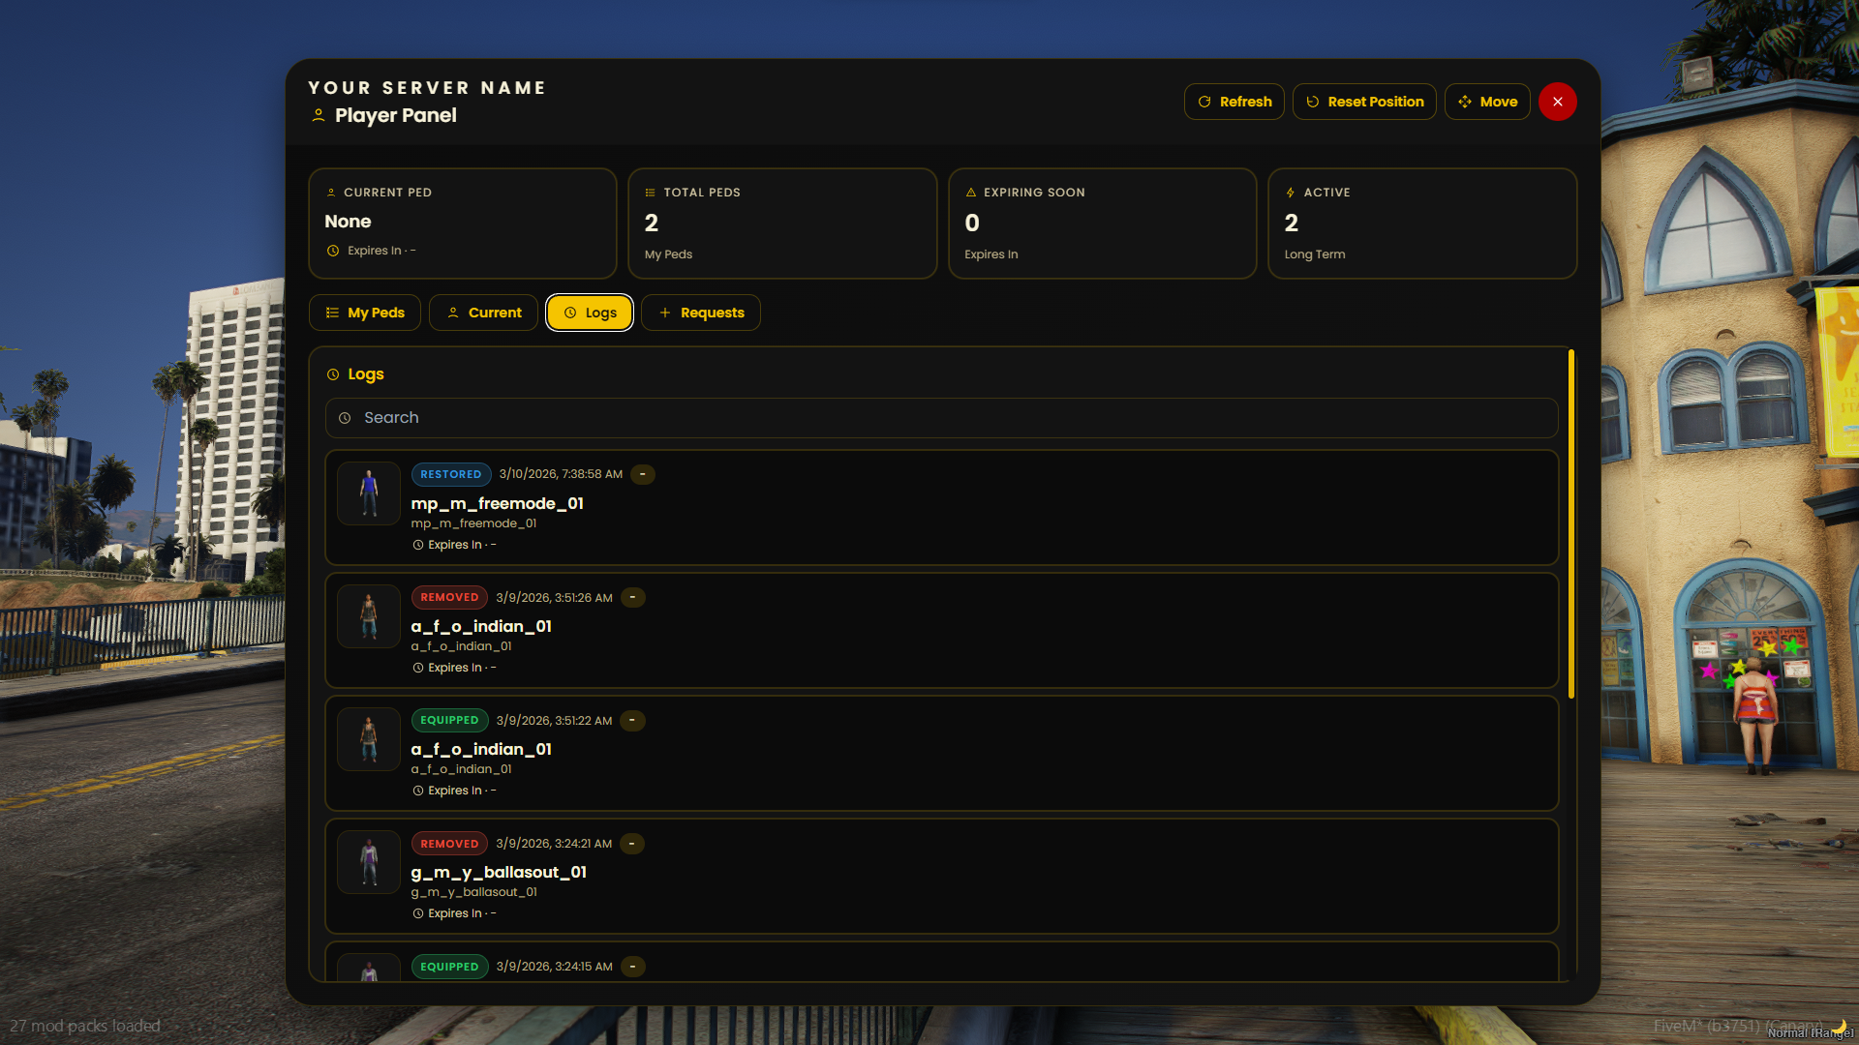
Task: Click the Expiring Soon card
Action: pos(1103,224)
